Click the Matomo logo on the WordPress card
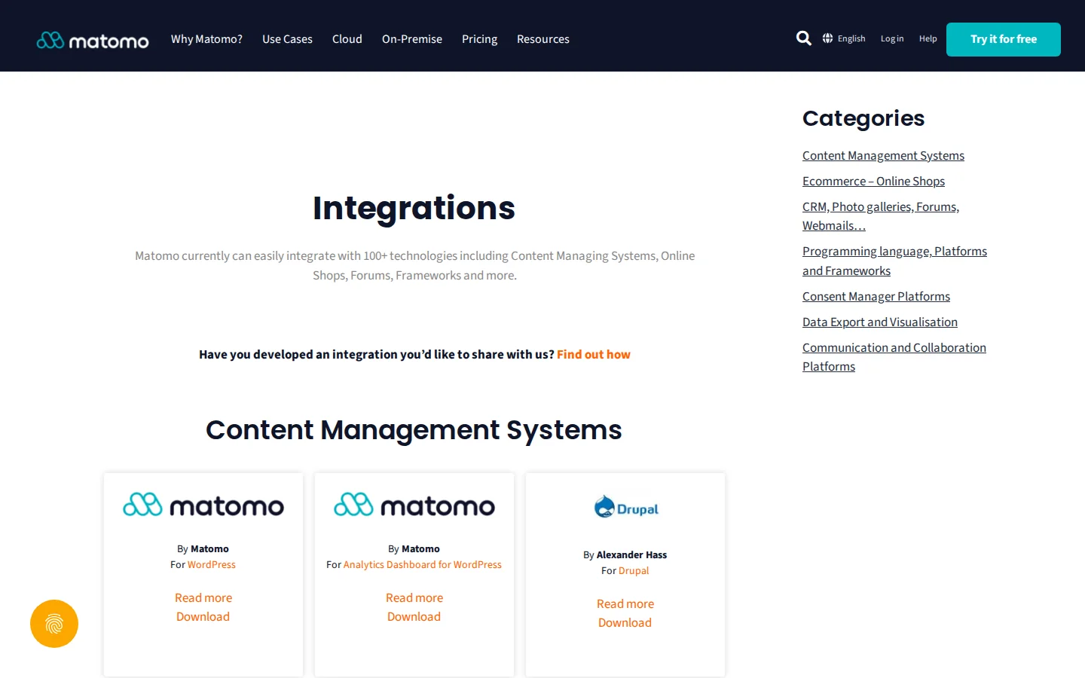 coord(203,505)
